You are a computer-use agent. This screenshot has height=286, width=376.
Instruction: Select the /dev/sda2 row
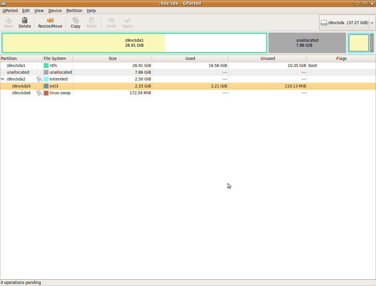188,79
